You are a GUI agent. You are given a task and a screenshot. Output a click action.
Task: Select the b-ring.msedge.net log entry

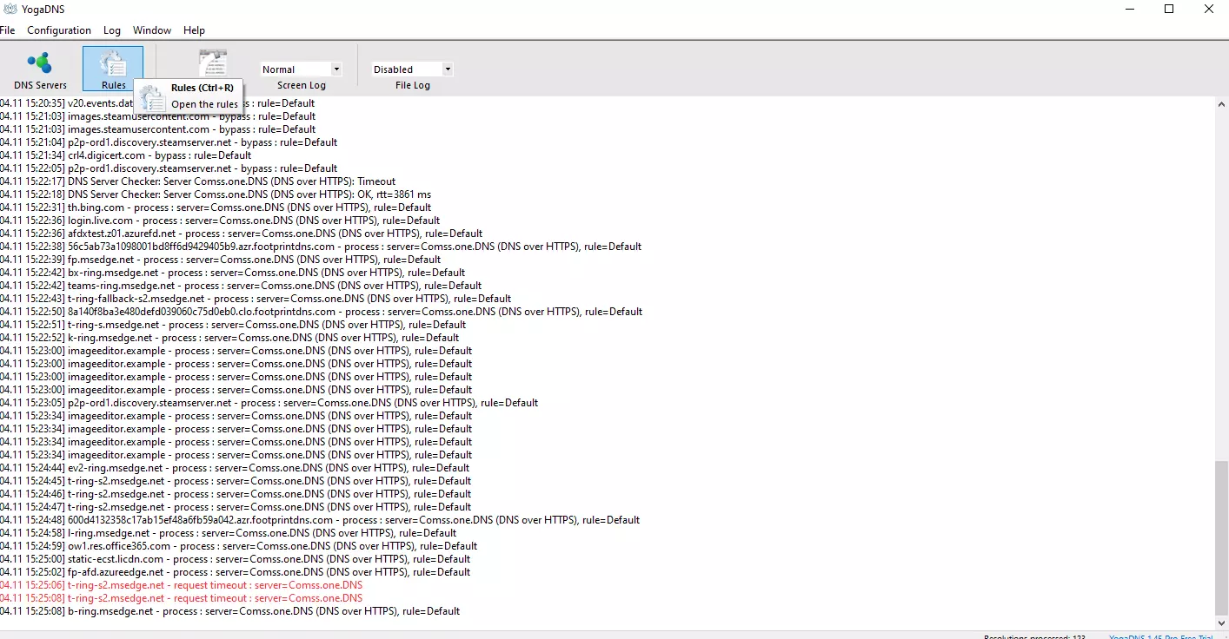(x=229, y=611)
